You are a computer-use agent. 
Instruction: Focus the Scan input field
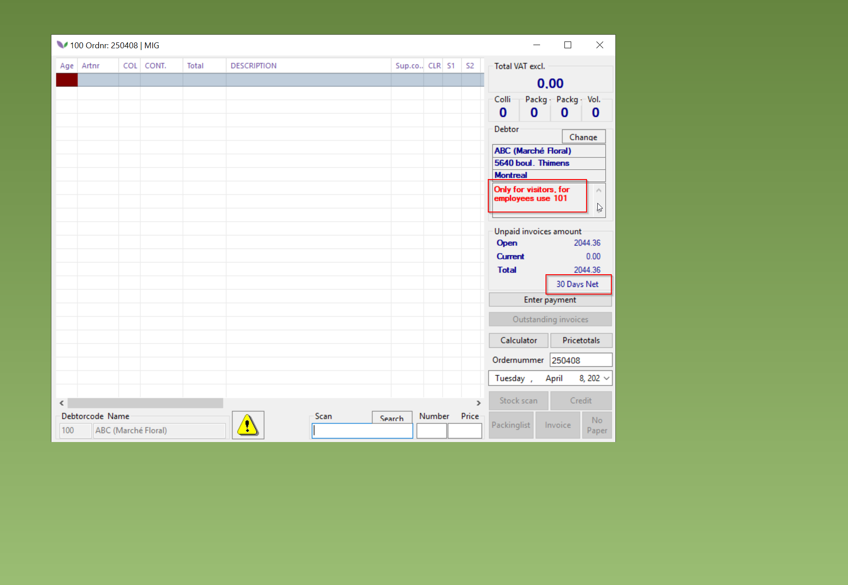(362, 431)
